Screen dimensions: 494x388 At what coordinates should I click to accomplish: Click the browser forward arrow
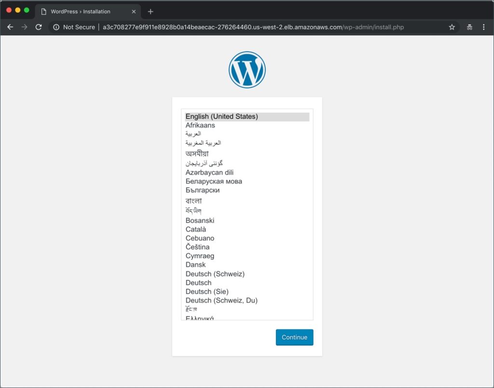click(x=24, y=27)
